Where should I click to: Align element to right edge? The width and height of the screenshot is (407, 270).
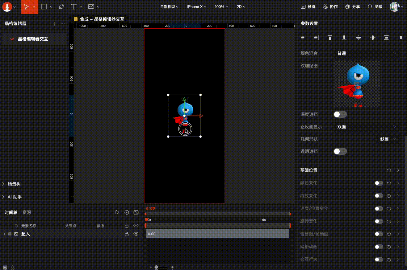(316, 38)
